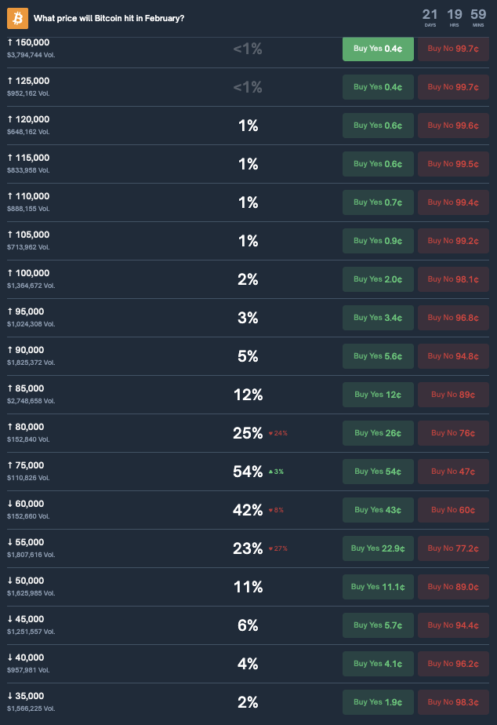Buy No at 47¢ for ↑75,000
The height and width of the screenshot is (725, 497).
(453, 472)
